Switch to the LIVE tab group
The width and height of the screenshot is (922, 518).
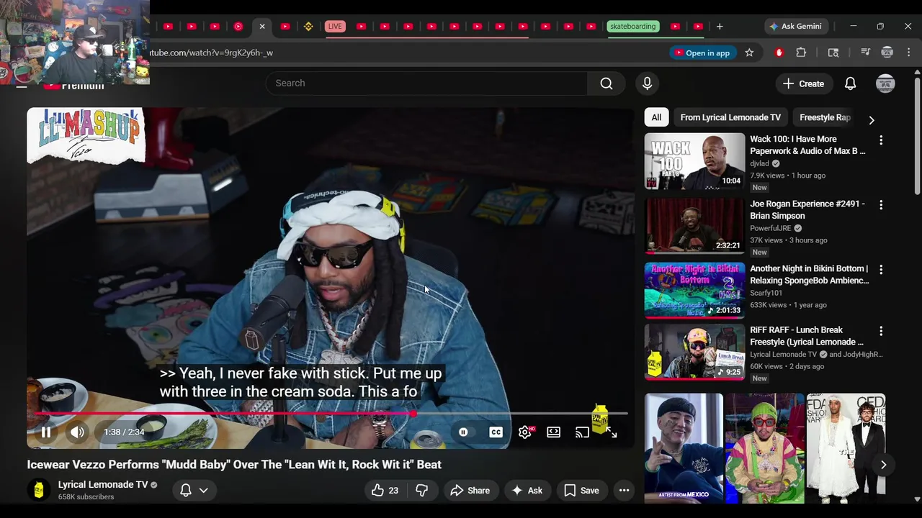[335, 27]
